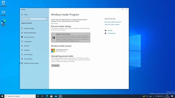Click the volume icon in system tray

click(x=163, y=96)
